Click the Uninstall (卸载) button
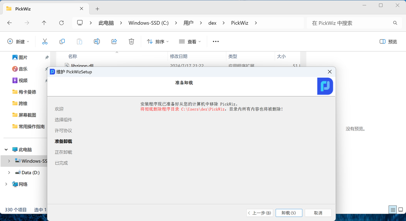Screen dimensions: 406x221 pyautogui.click(x=289, y=213)
